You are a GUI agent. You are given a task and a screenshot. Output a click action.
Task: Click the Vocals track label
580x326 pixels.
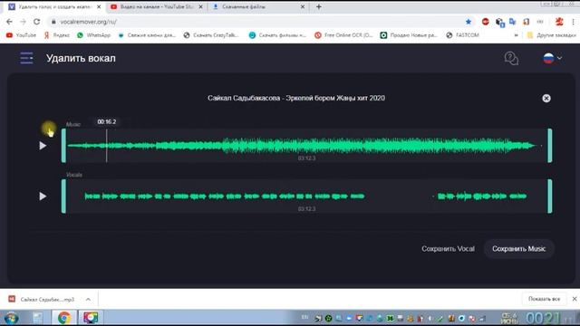(x=74, y=175)
